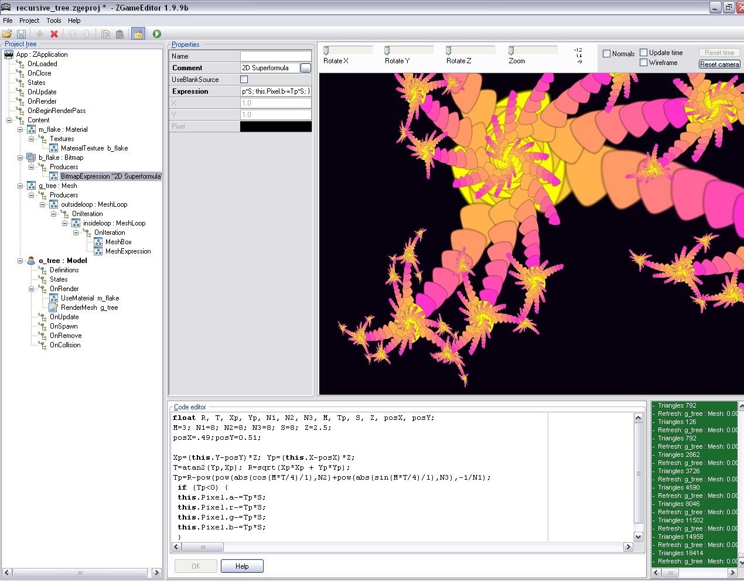Click the Reset time button

pyautogui.click(x=719, y=53)
